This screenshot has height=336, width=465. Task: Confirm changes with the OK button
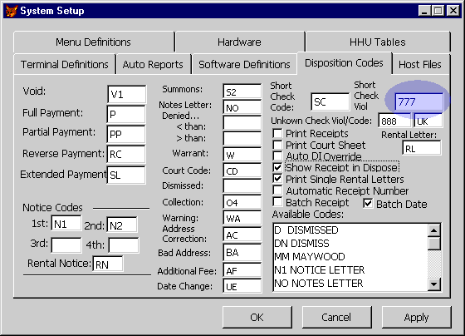[x=257, y=317]
